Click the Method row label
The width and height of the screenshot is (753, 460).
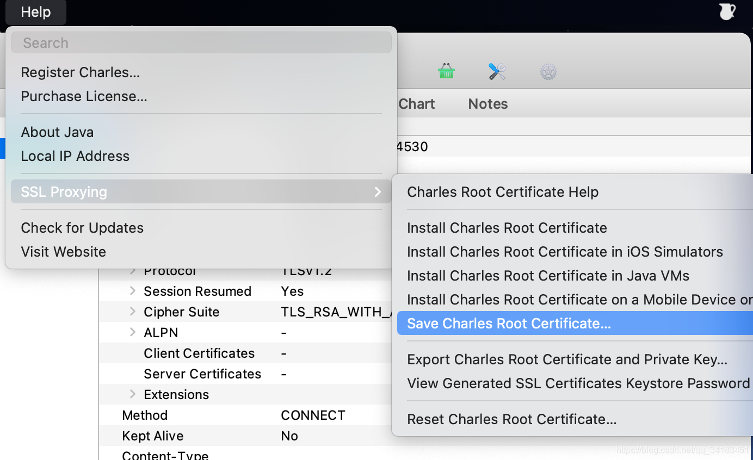click(x=145, y=415)
